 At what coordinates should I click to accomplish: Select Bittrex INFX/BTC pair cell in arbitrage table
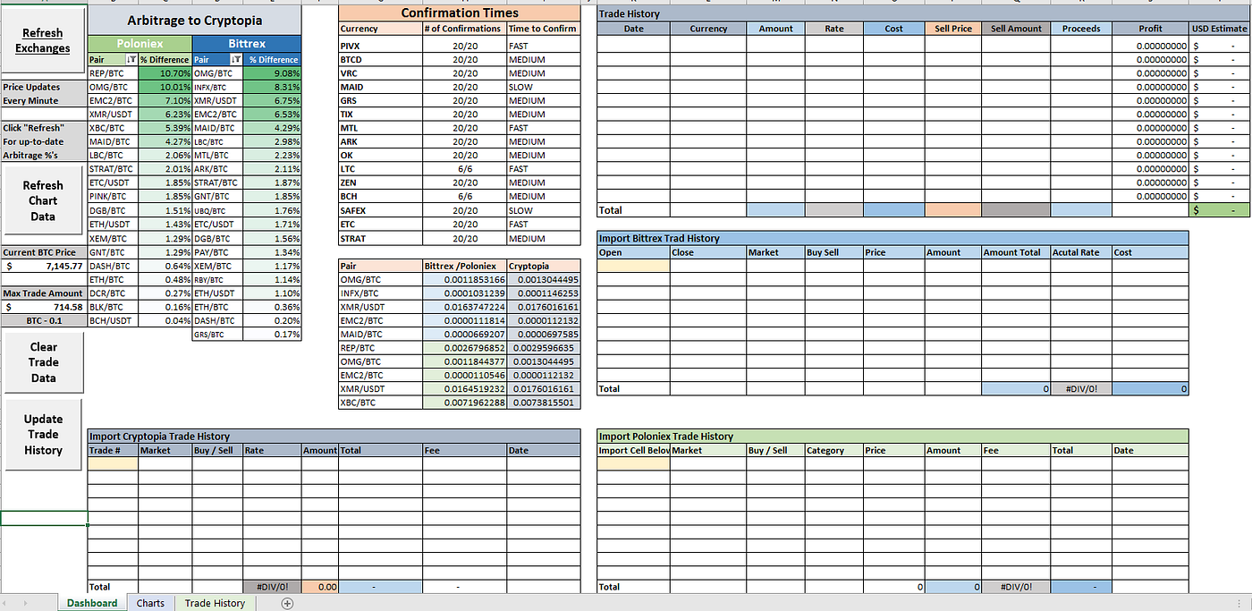coord(219,87)
